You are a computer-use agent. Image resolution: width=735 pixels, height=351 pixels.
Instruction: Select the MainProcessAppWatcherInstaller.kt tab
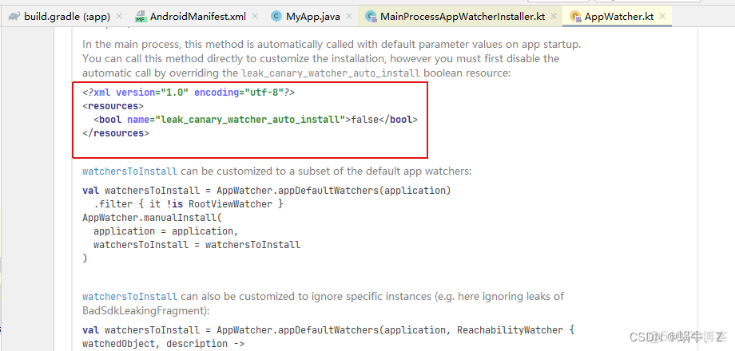pyautogui.click(x=462, y=16)
